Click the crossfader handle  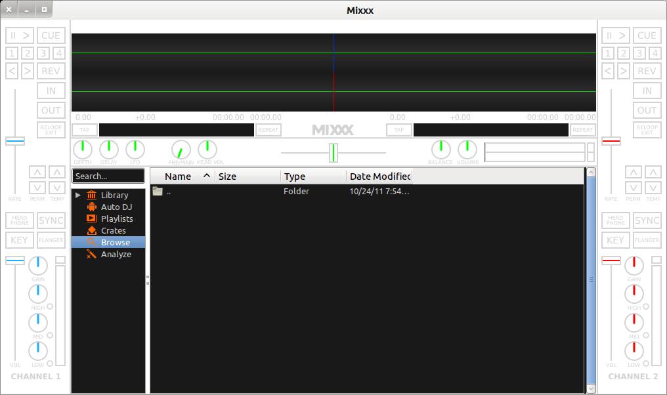point(333,153)
